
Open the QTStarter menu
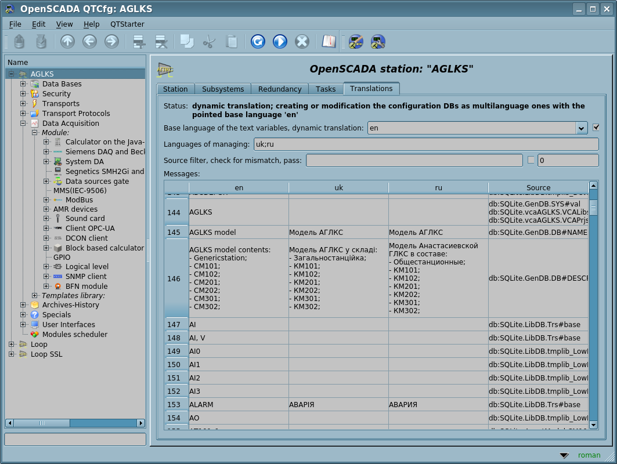[127, 24]
